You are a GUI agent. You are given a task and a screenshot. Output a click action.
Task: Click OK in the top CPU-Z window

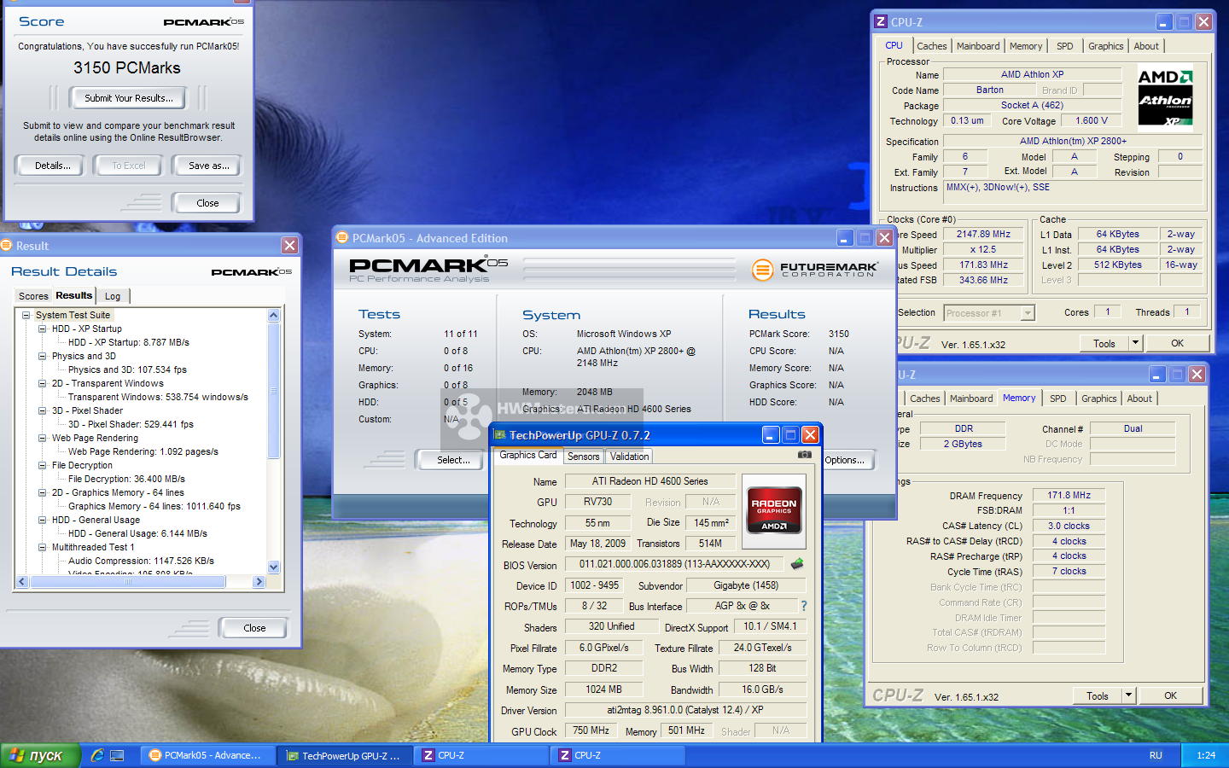point(1177,343)
